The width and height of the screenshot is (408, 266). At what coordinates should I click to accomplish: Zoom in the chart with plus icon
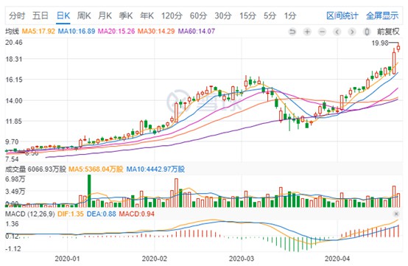(x=307, y=32)
